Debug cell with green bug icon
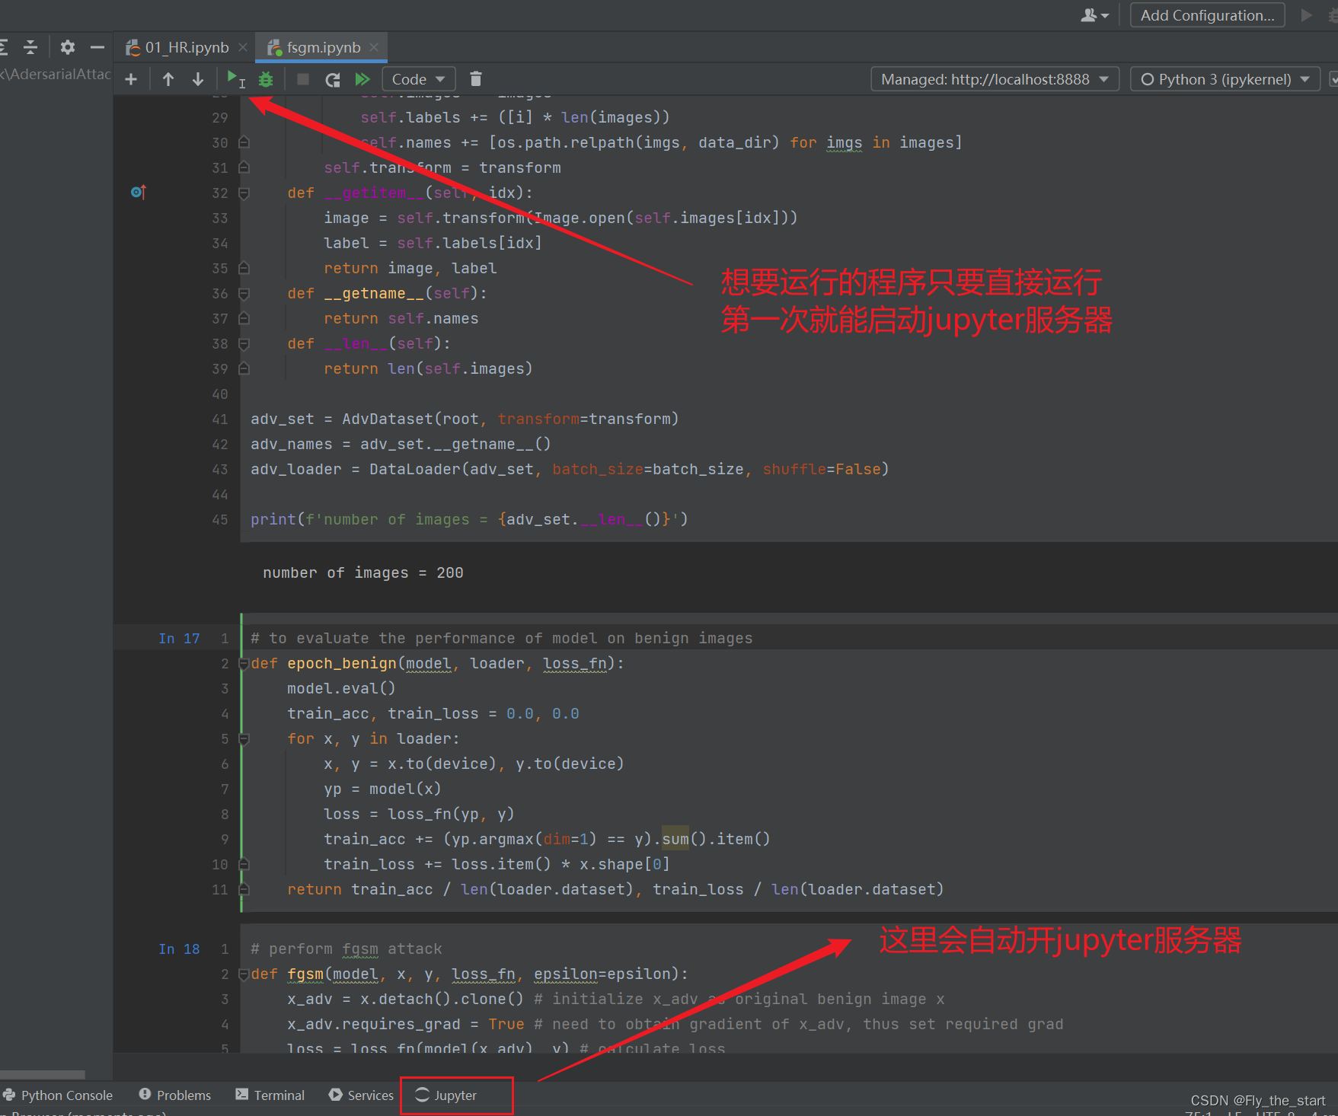The image size is (1338, 1116). click(x=266, y=79)
